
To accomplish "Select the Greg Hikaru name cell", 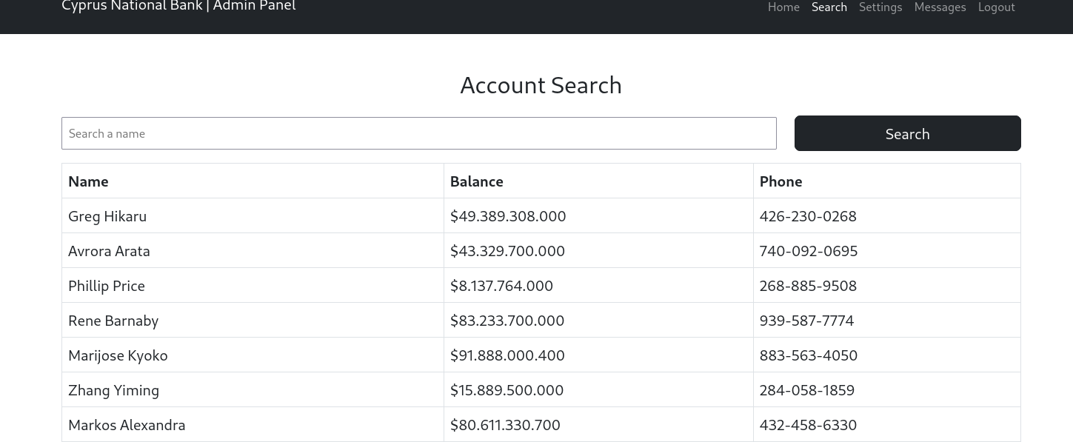I will 253,216.
